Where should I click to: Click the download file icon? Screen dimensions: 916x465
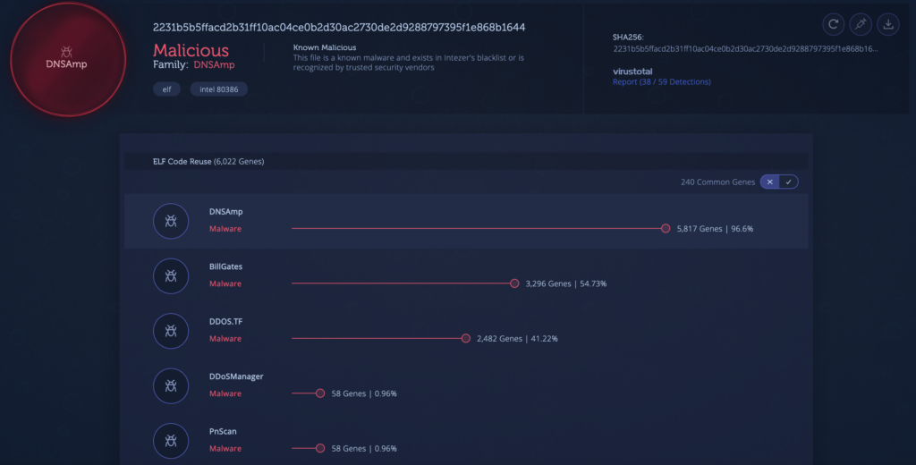pos(888,24)
